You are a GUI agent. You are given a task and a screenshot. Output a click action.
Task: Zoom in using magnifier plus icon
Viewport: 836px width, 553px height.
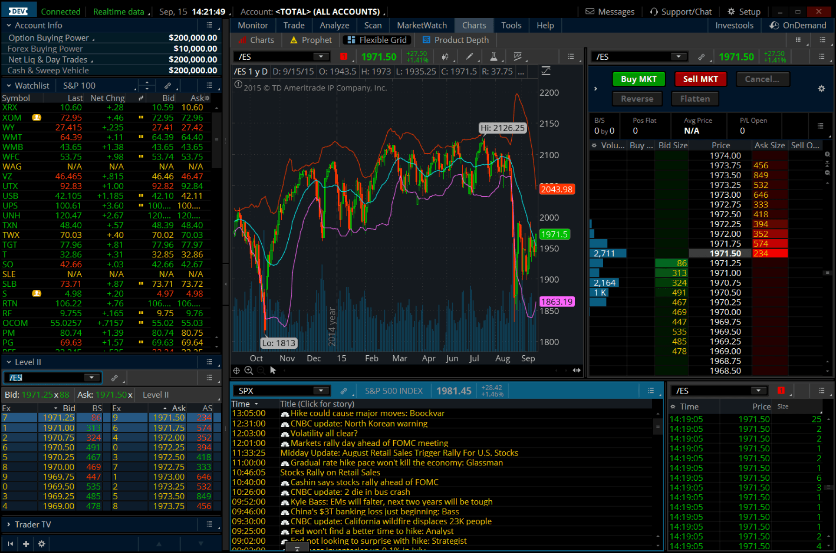(249, 370)
